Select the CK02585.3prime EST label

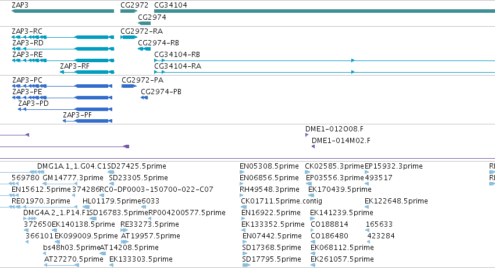[334, 166]
